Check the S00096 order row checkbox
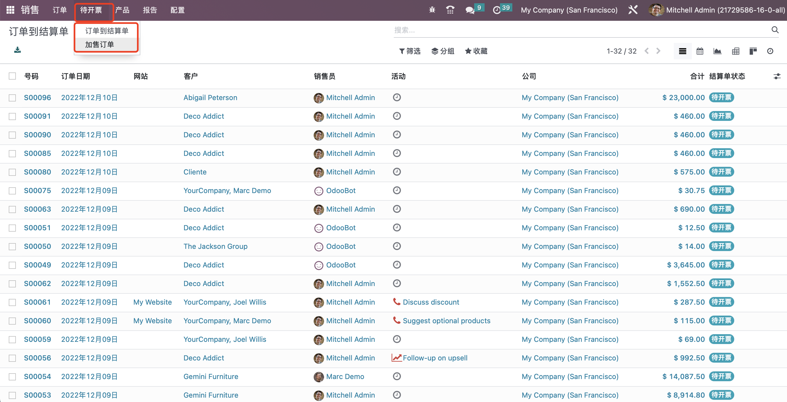This screenshot has width=787, height=402. (12, 98)
